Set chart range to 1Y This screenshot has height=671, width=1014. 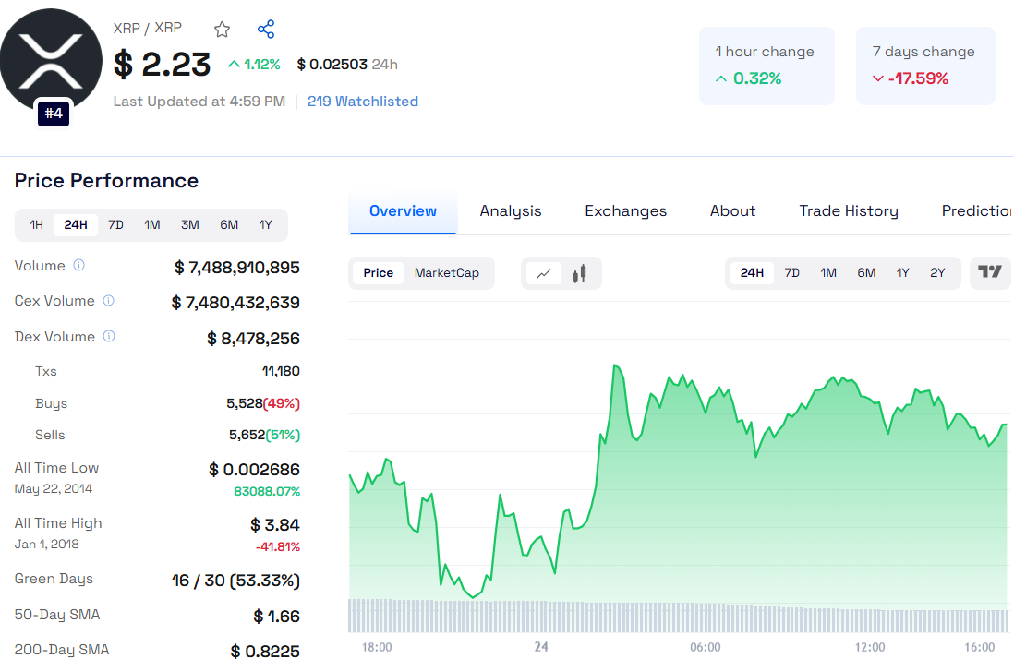(903, 273)
